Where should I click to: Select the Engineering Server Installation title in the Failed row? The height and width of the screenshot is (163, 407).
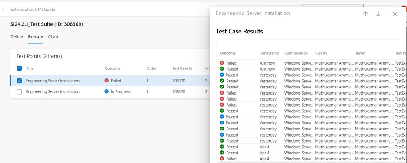click(x=53, y=81)
